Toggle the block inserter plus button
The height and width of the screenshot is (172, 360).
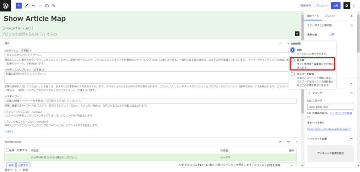tap(18, 5)
